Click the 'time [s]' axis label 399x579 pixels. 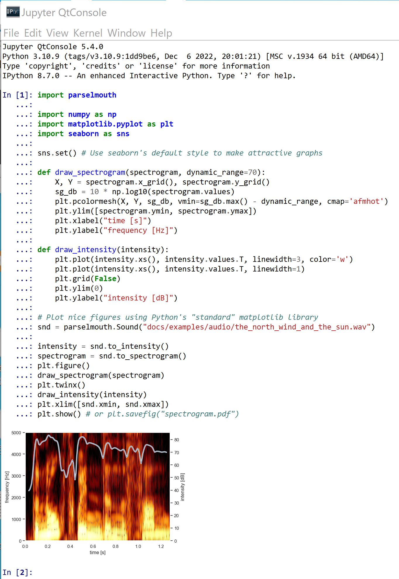coord(98,552)
